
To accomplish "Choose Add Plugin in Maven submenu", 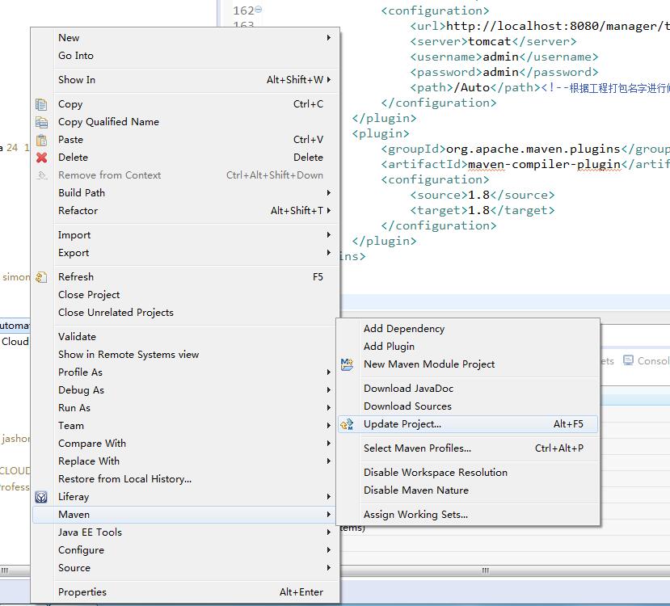I will pyautogui.click(x=468, y=347).
